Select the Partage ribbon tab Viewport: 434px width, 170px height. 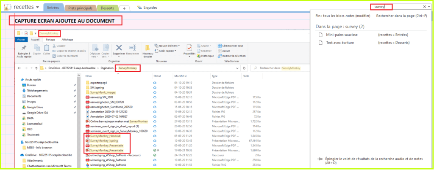(50, 39)
